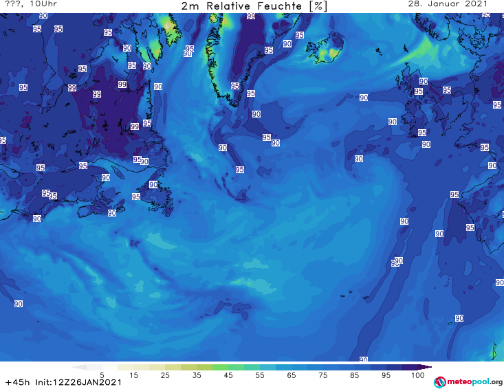504x389 pixels.
Task: Click the round meteopool logo icon
Action: pos(439,382)
